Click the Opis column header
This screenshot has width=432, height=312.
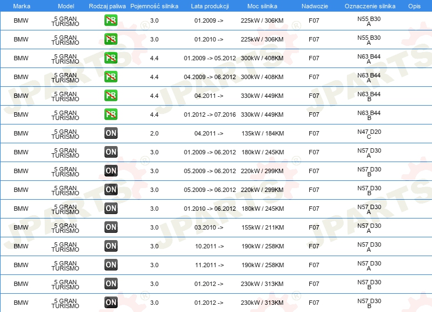point(414,6)
